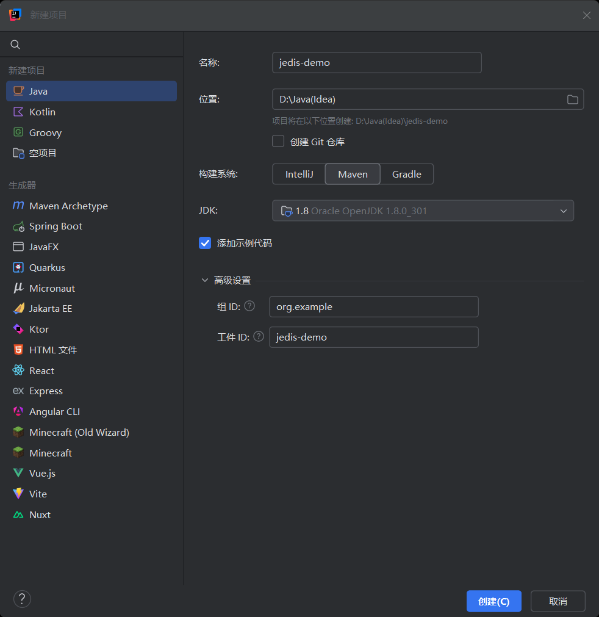This screenshot has width=599, height=617.
Task: Browse location with folder icon
Action: [x=572, y=99]
